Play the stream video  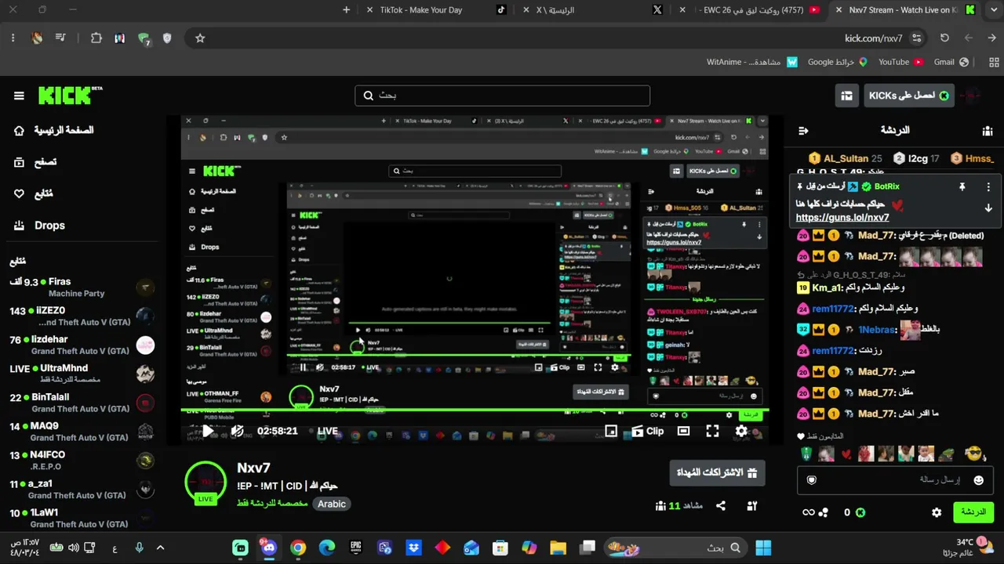(x=208, y=431)
